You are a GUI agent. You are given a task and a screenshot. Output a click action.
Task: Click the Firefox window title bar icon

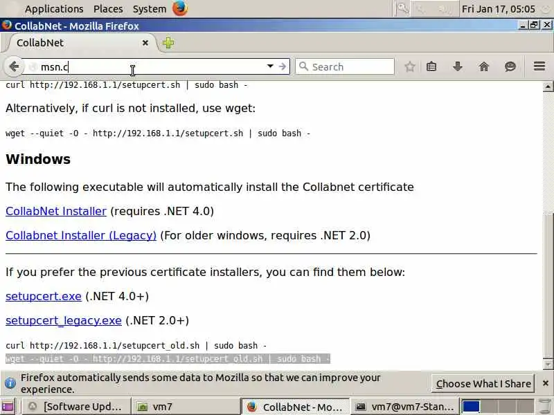coord(6,26)
